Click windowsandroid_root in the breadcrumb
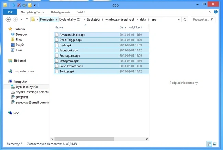This screenshot has height=150, width=223. click(x=120, y=20)
